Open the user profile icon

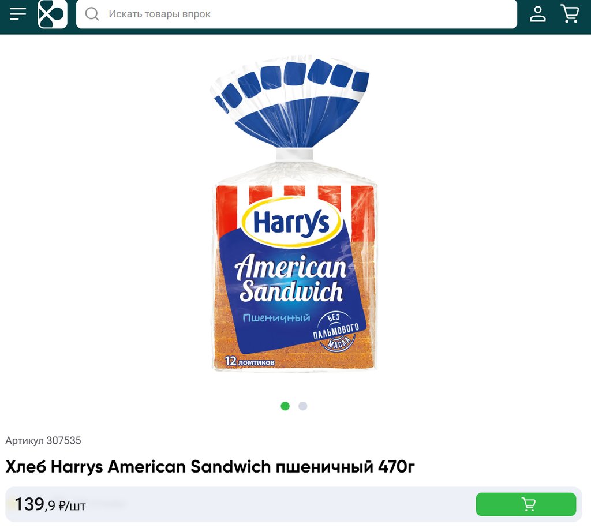click(x=537, y=14)
